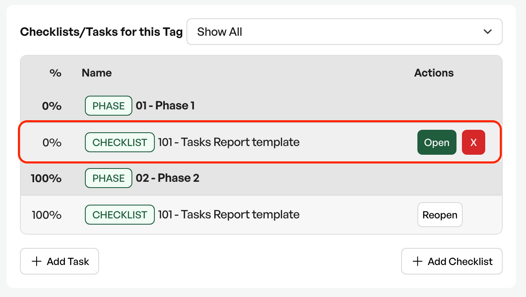Select the PHASE tag on Phase 2 row
Screen dimensions: 526x297
click(x=109, y=178)
